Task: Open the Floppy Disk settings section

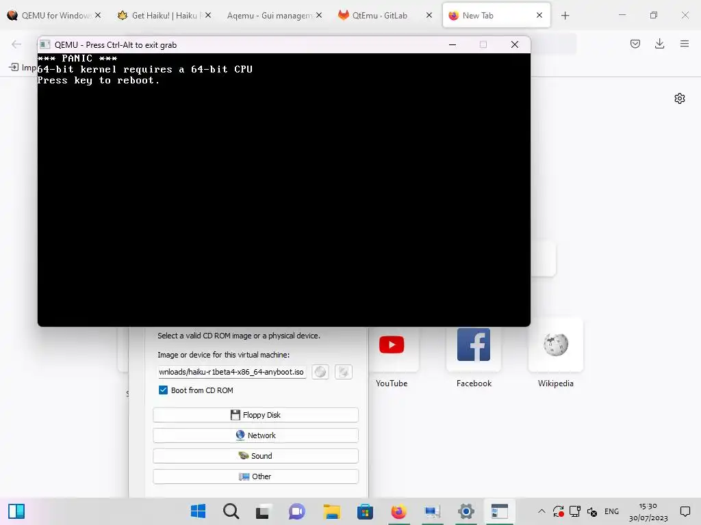Action: click(256, 415)
